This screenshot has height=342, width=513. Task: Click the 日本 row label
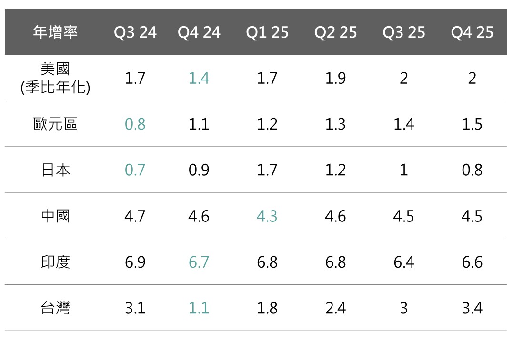point(55,170)
